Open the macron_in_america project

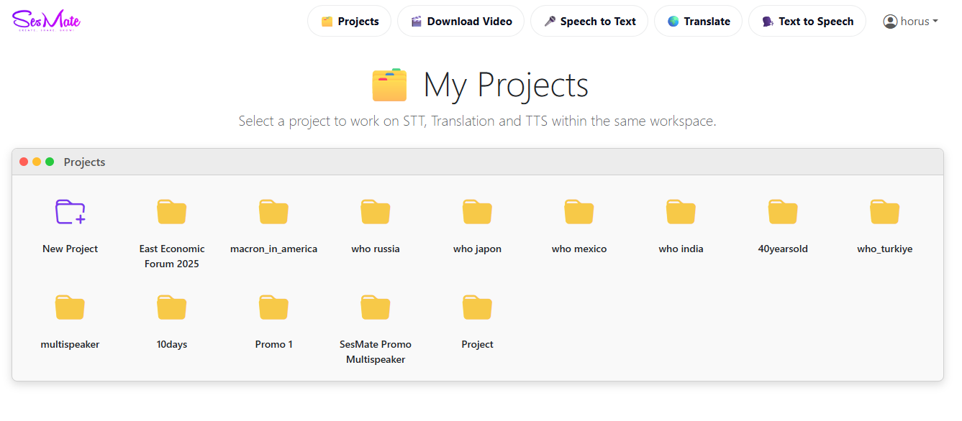click(273, 211)
